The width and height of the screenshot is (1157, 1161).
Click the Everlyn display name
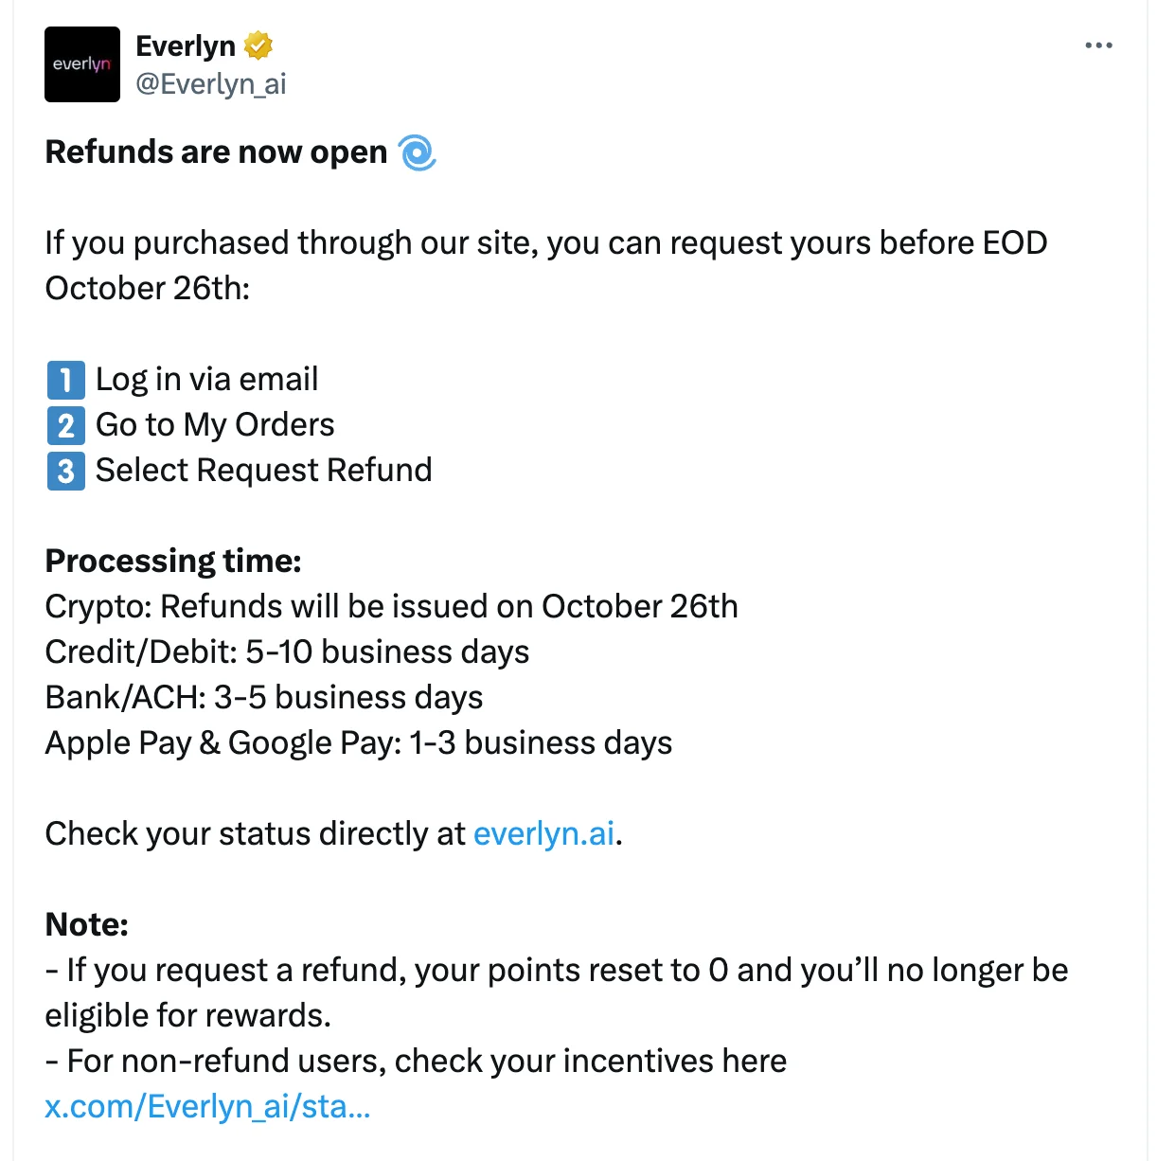point(186,45)
